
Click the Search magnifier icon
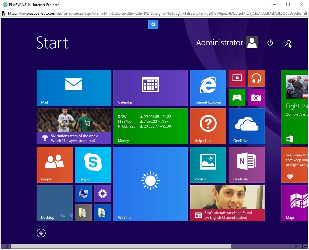coord(288,43)
